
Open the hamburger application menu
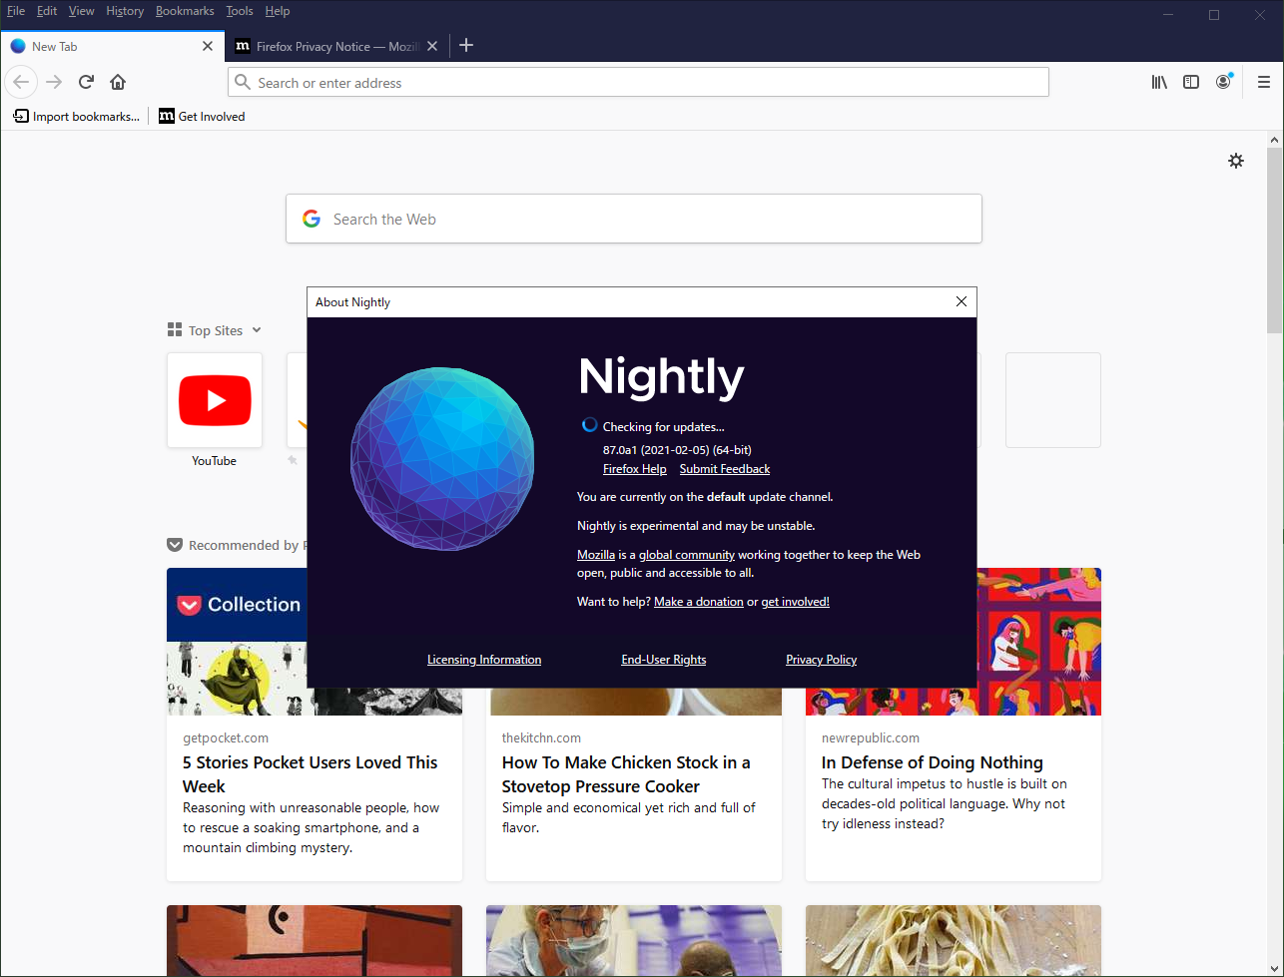pos(1264,82)
